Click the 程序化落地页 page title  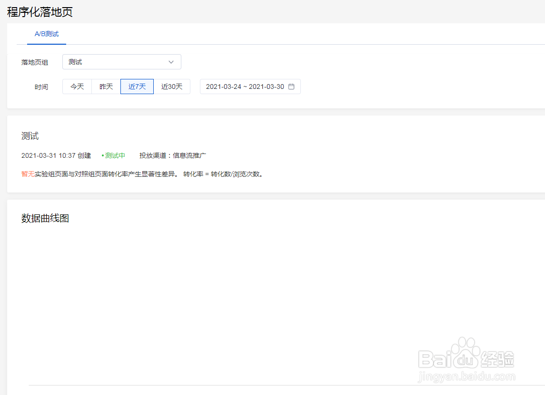pyautogui.click(x=40, y=12)
